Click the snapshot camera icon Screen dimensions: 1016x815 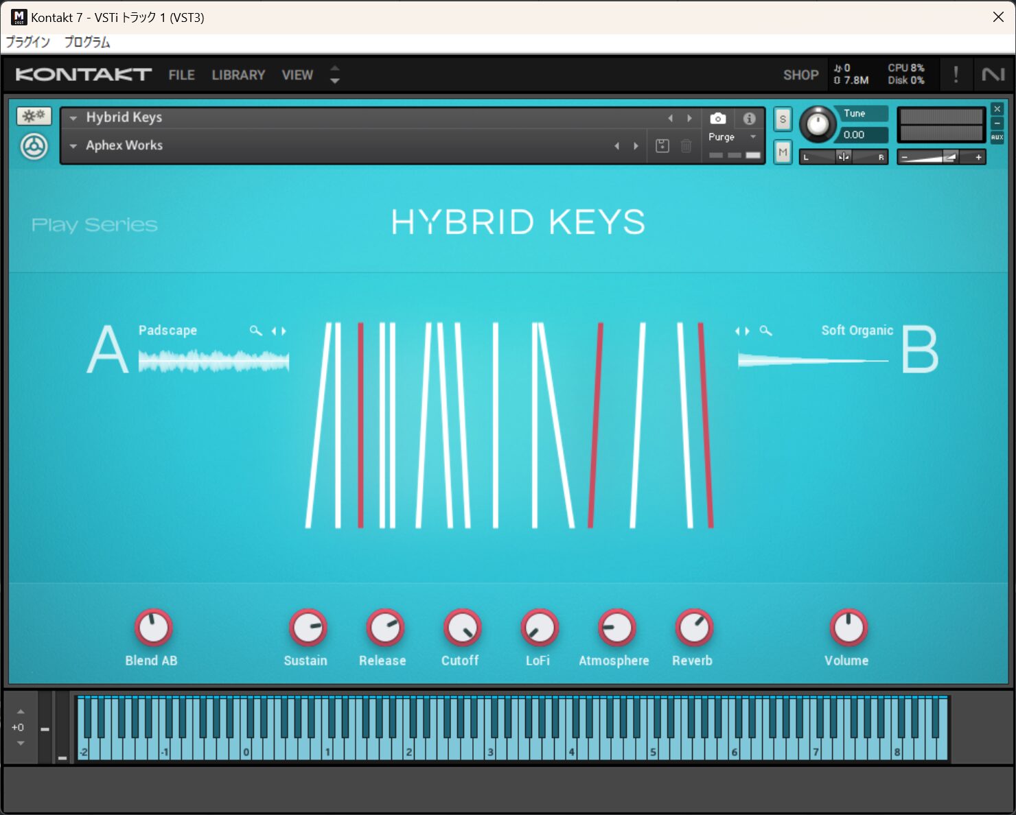coord(717,118)
